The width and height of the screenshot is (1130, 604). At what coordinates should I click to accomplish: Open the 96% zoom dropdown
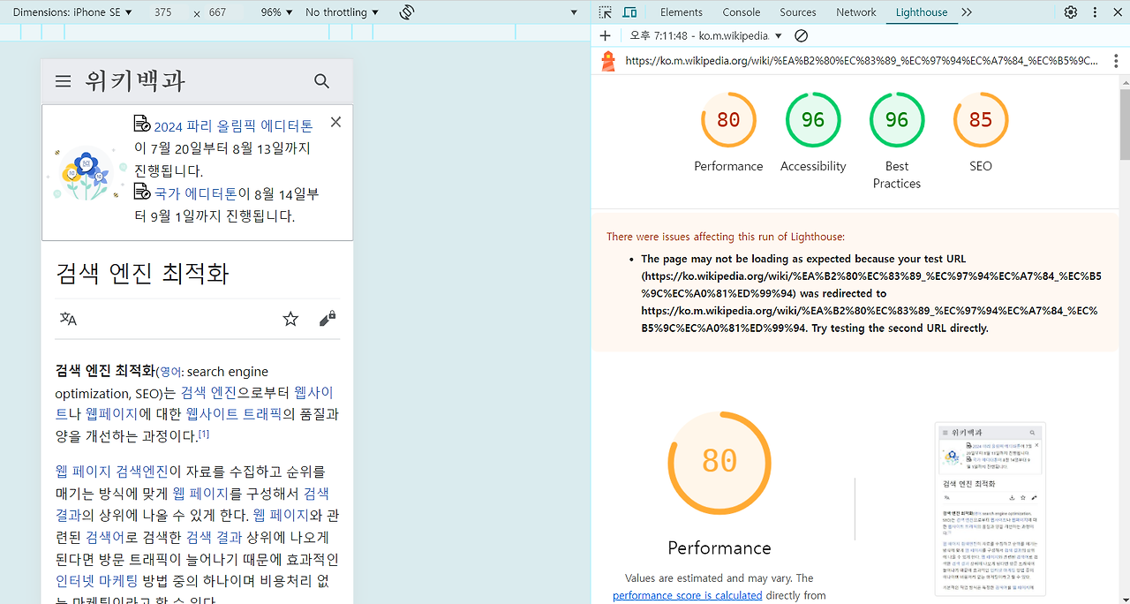(276, 12)
